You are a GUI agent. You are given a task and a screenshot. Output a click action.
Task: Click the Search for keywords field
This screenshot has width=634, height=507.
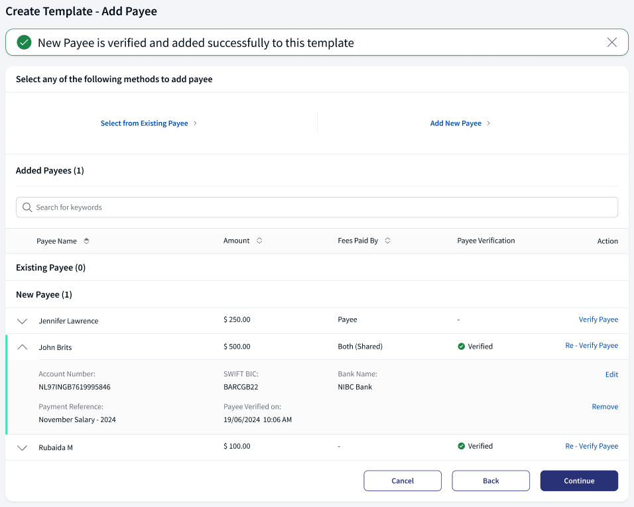click(x=317, y=207)
